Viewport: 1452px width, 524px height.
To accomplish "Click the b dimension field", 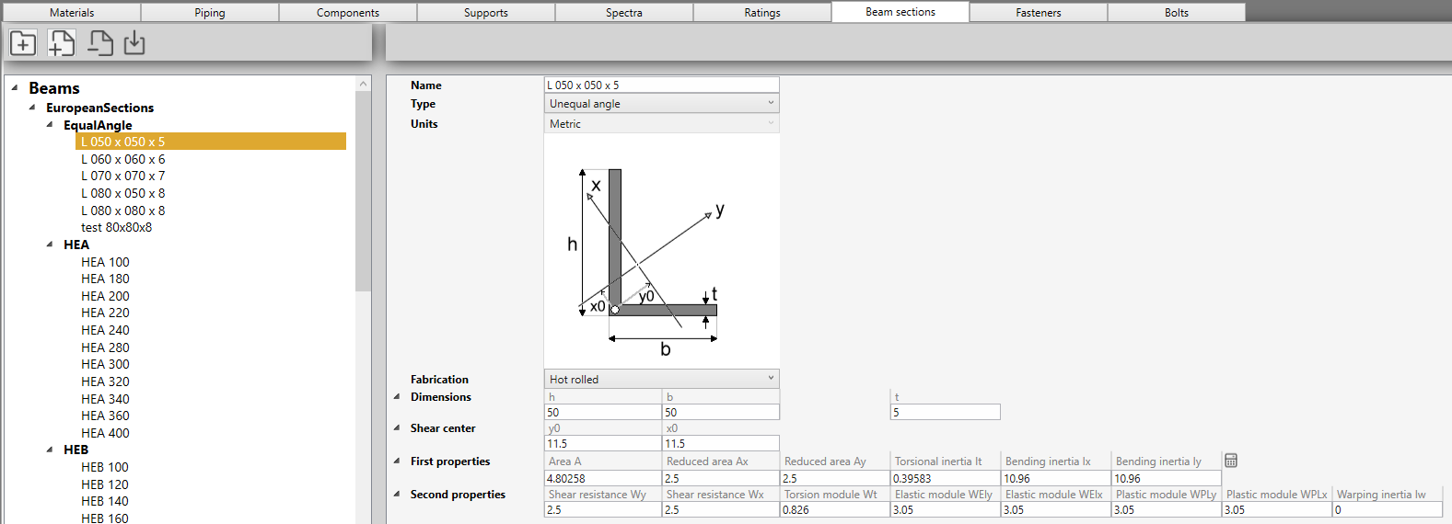I will pyautogui.click(x=721, y=413).
